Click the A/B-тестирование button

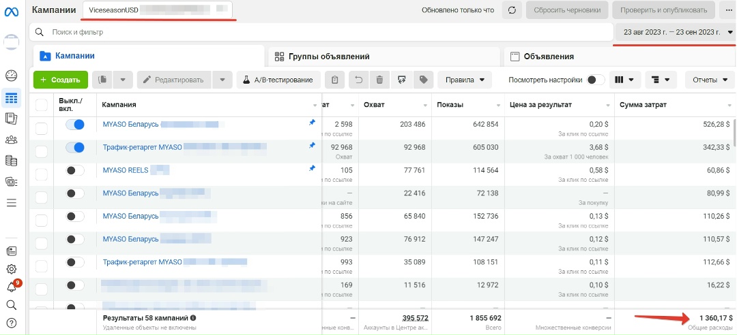click(x=278, y=80)
